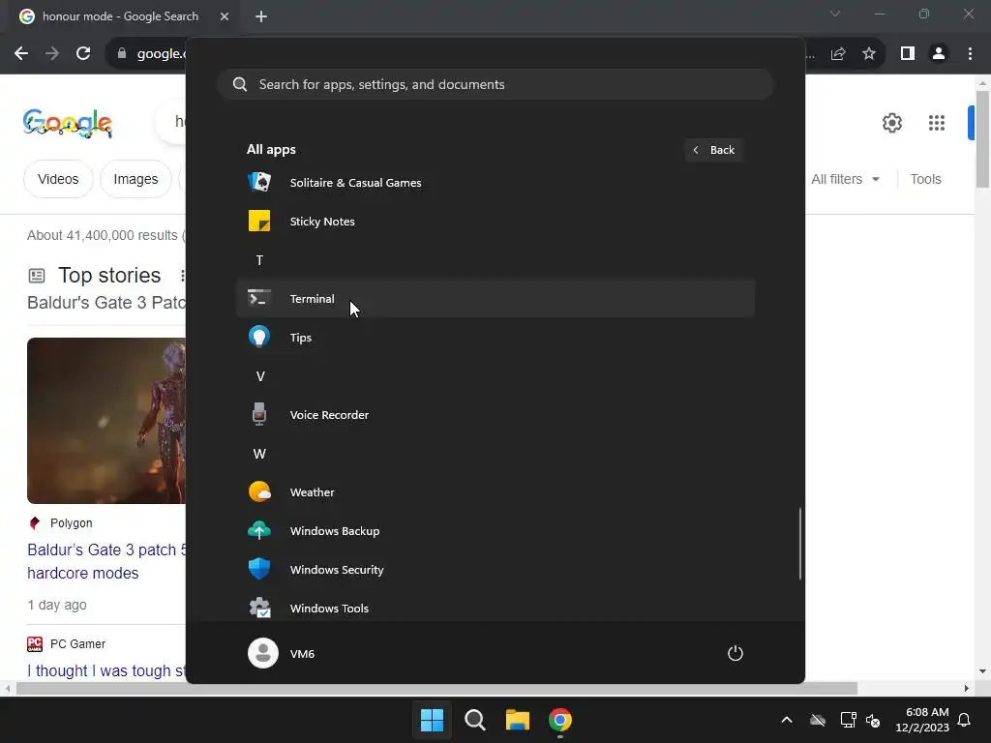This screenshot has height=743, width=991.
Task: Click the PC Gamer source label
Action: click(x=77, y=643)
